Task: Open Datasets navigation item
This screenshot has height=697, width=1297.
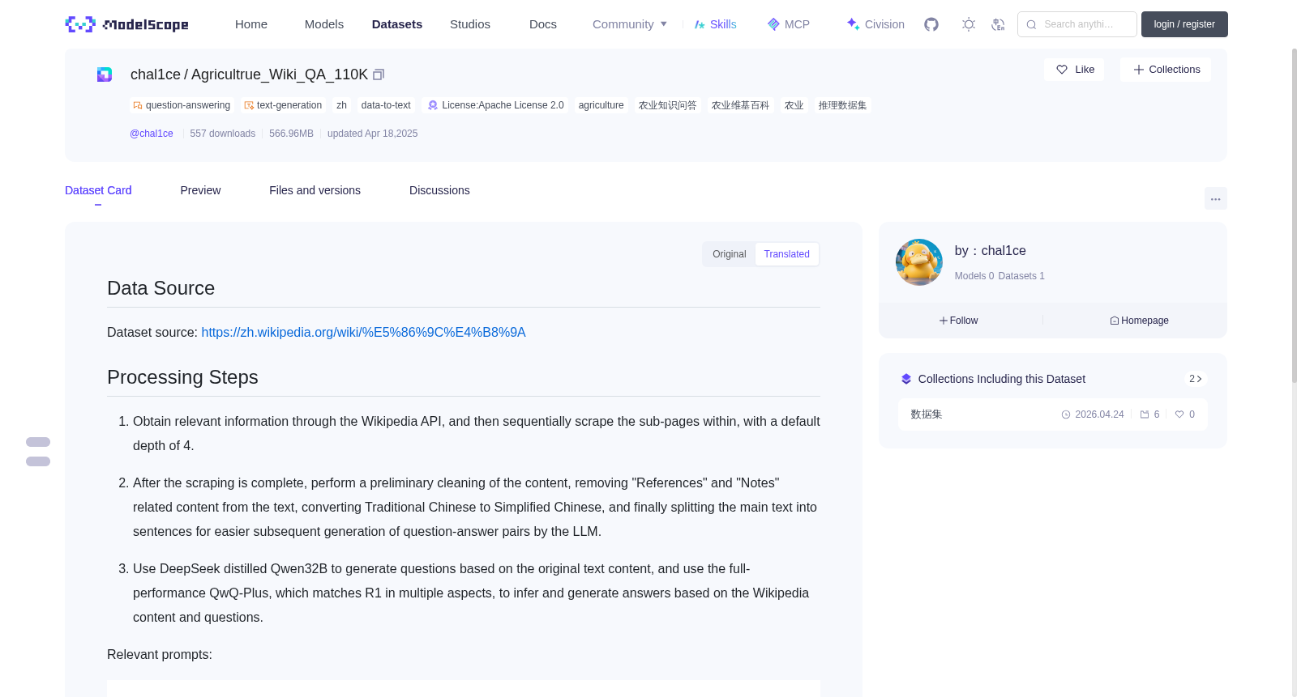Action: point(397,24)
